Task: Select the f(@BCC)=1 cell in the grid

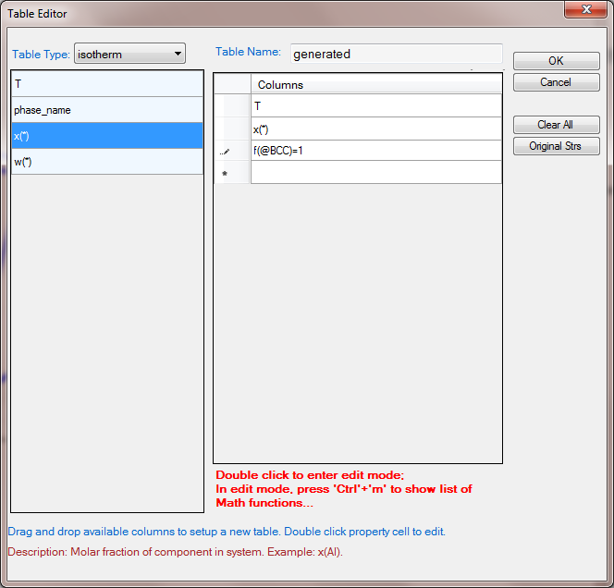Action: coord(375,150)
